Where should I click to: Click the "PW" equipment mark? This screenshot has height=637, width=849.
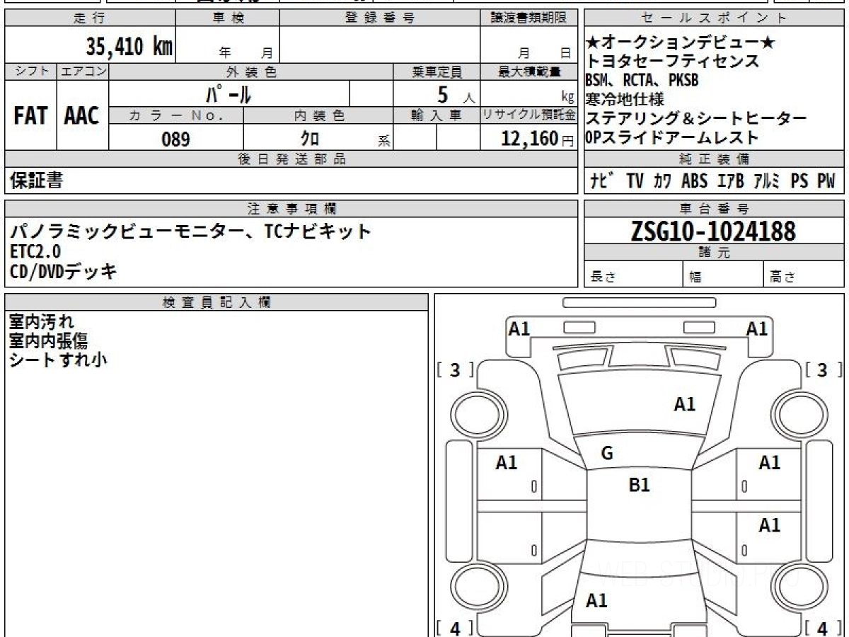tap(826, 181)
